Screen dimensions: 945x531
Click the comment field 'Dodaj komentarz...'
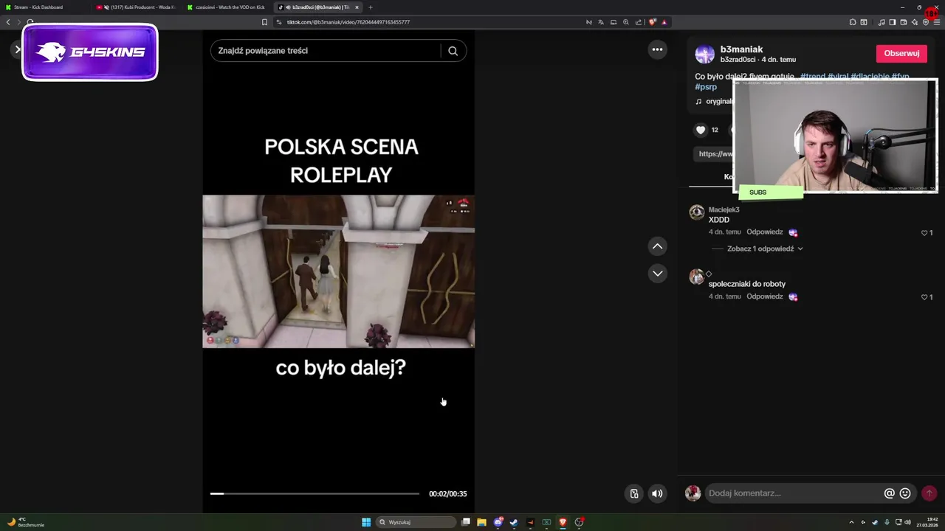[x=794, y=493]
